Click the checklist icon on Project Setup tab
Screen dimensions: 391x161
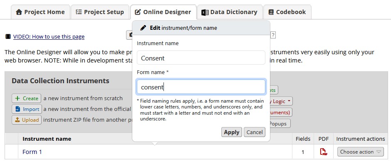click(x=79, y=12)
